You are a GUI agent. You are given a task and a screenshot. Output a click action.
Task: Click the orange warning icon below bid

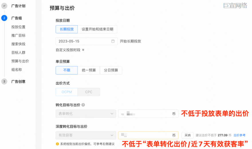pyautogui.click(x=57, y=144)
